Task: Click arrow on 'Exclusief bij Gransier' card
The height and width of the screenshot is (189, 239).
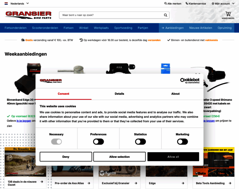Action: click(x=136, y=183)
